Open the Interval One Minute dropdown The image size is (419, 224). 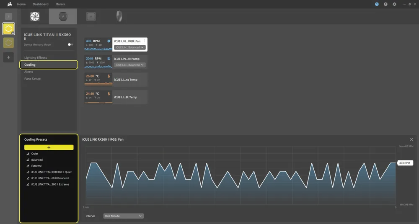point(124,216)
